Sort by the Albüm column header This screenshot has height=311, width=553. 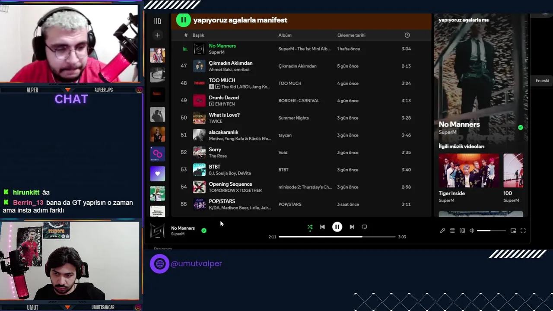coord(285,35)
